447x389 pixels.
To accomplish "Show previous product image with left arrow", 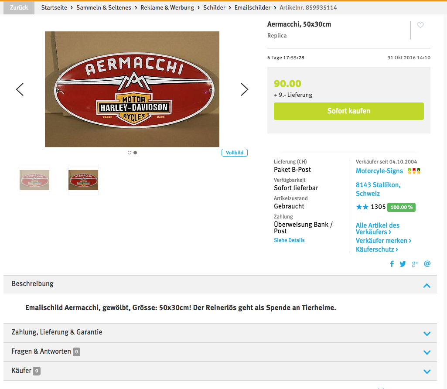I will 20,89.
